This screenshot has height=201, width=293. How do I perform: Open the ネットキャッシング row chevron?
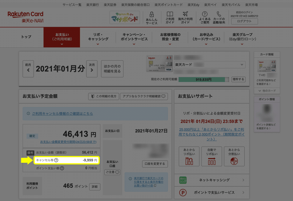(243, 180)
